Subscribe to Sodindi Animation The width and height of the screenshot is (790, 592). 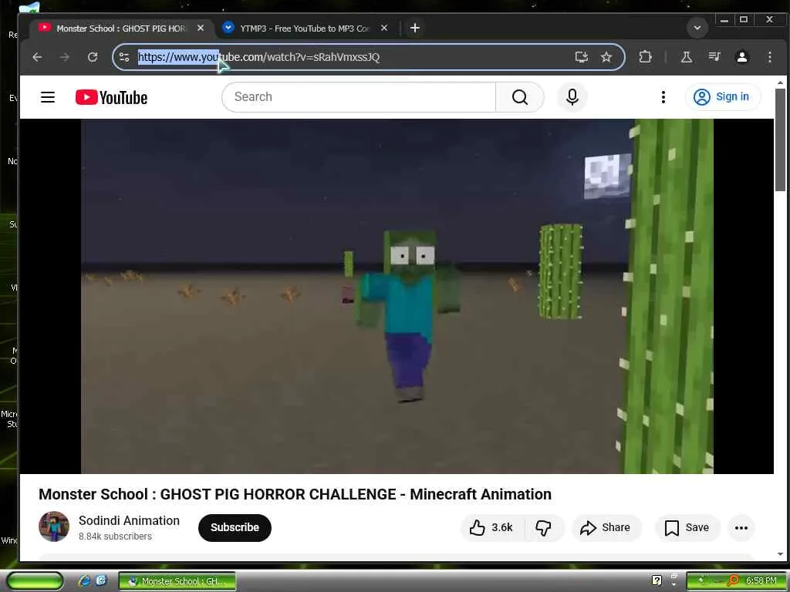[x=235, y=527]
